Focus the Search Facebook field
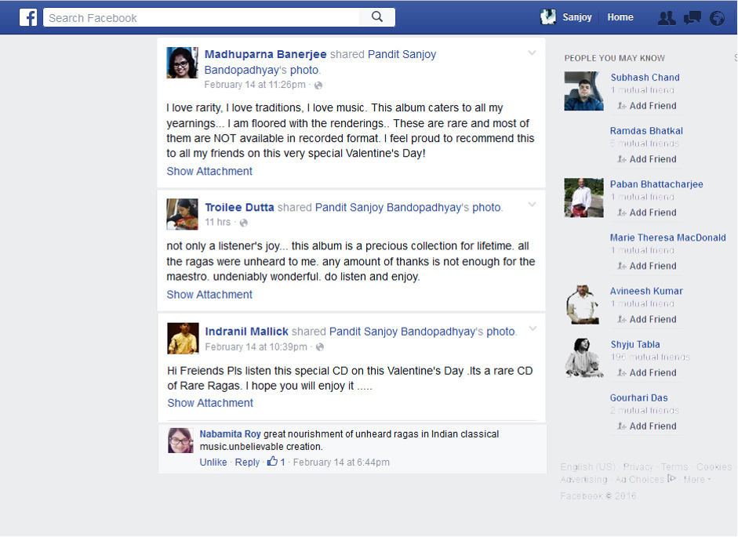The width and height of the screenshot is (738, 537). click(x=202, y=17)
